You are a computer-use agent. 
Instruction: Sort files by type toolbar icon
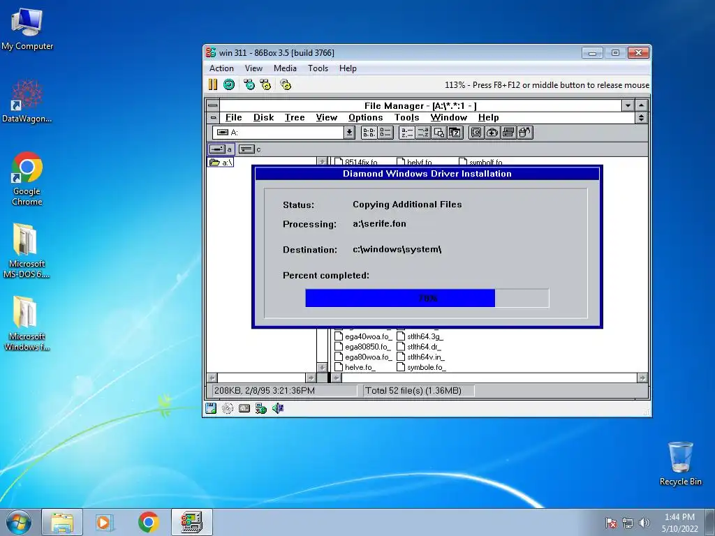(422, 133)
